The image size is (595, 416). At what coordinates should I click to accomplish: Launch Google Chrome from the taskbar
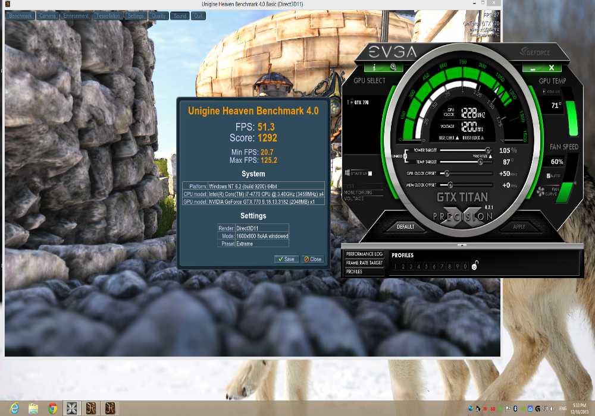coord(53,408)
